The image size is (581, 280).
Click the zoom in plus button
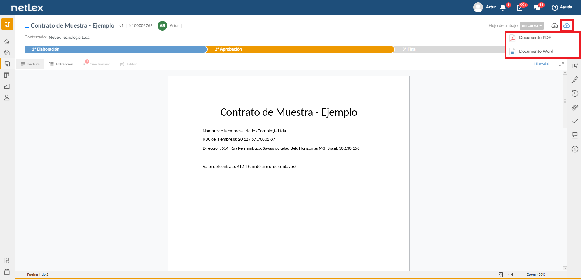(552, 275)
